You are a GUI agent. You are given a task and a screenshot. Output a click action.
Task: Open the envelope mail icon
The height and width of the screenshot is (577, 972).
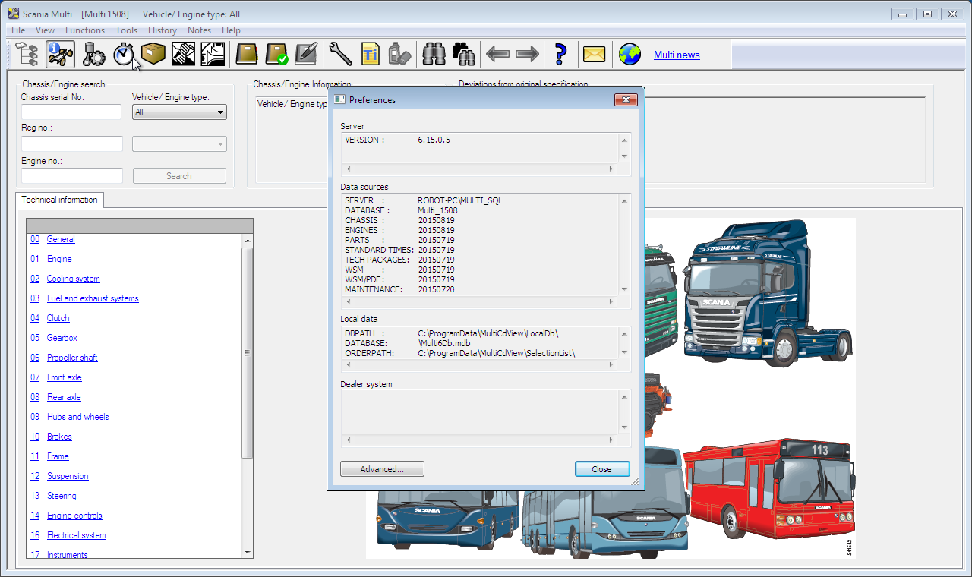click(594, 54)
